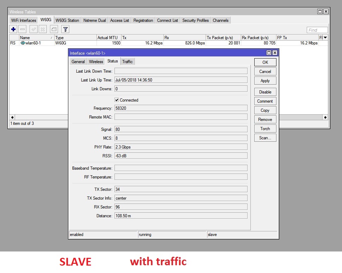Image resolution: width=342 pixels, height=273 pixels.
Task: Enable the Connected checkbox
Action: tap(117, 100)
